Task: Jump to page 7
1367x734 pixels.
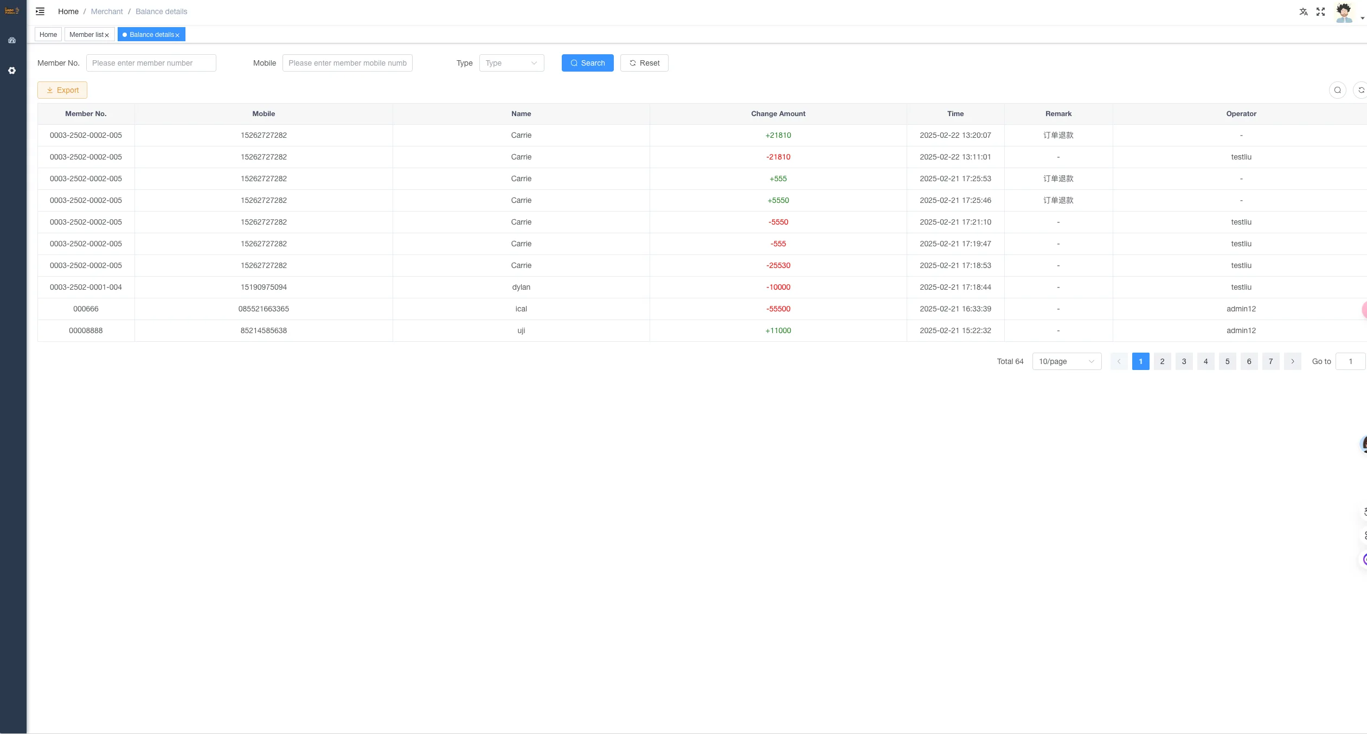Action: point(1271,361)
